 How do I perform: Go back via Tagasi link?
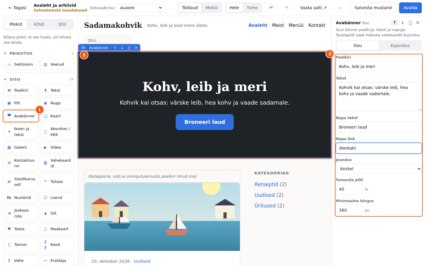pyautogui.click(x=17, y=8)
